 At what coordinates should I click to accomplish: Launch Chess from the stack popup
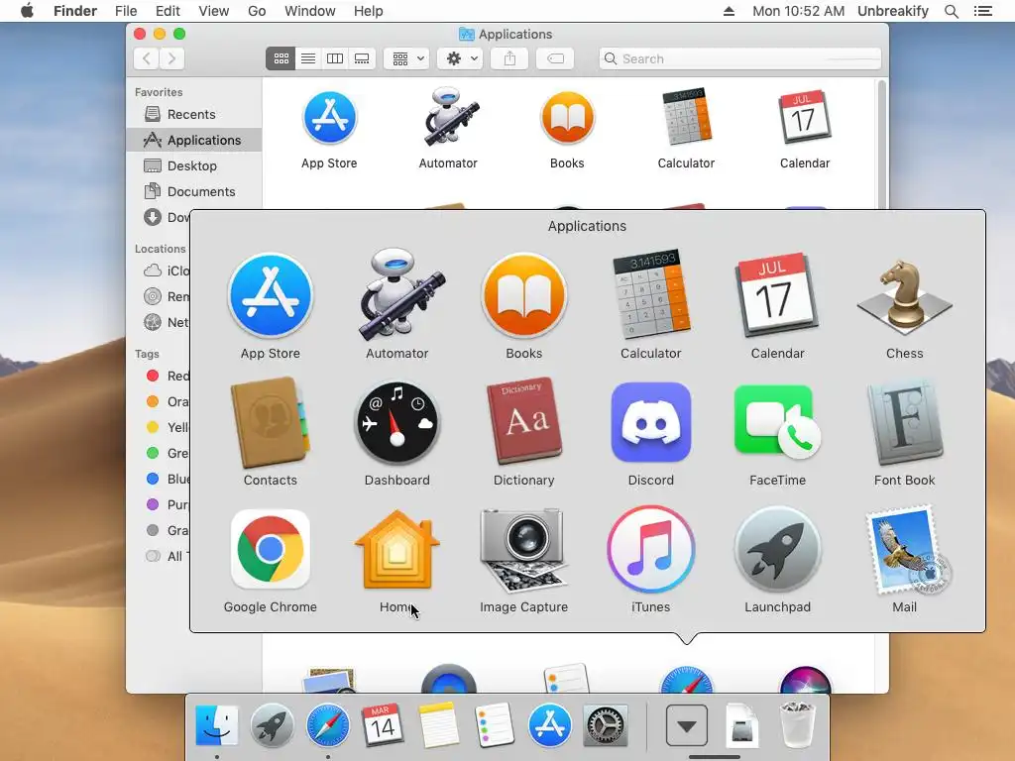pyautogui.click(x=904, y=297)
